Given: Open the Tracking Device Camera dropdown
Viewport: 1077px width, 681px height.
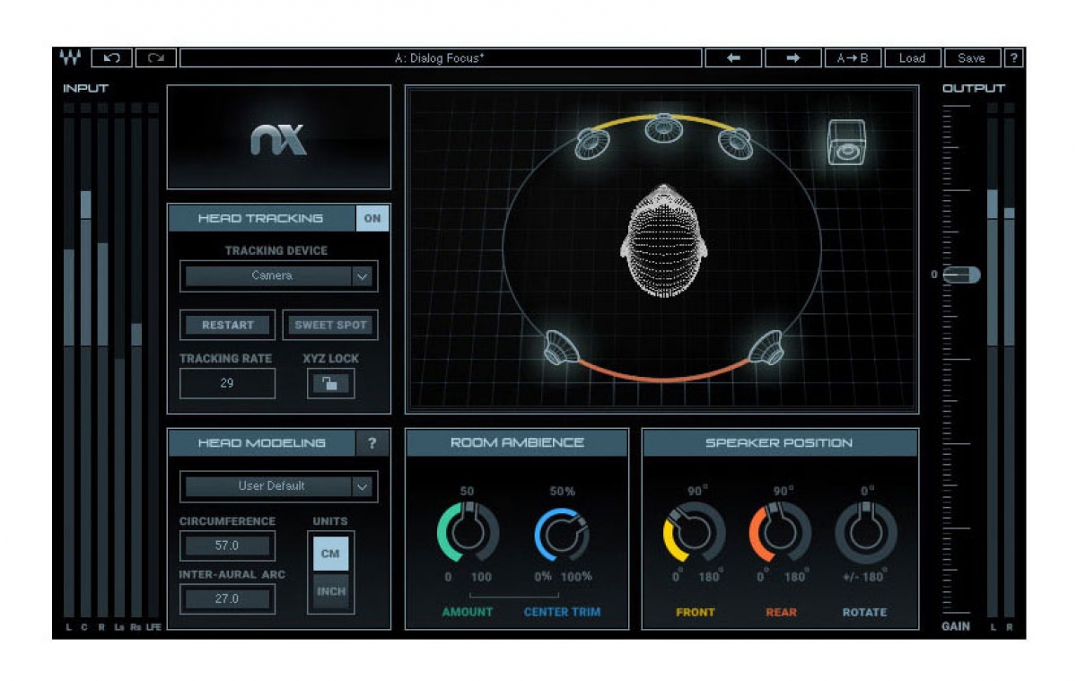Looking at the screenshot, I should point(278,276).
